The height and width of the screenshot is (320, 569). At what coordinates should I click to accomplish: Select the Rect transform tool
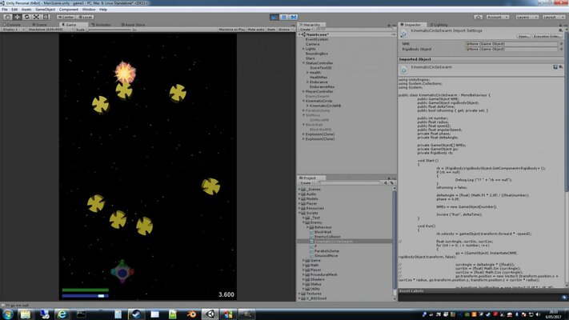pos(46,16)
